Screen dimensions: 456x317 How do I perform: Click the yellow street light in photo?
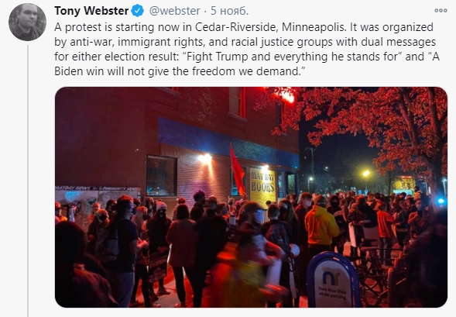point(366,173)
